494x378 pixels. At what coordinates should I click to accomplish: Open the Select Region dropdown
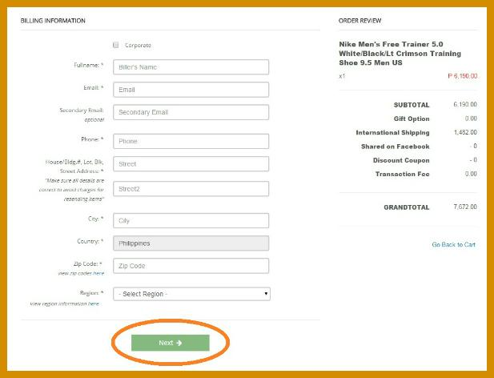tap(191, 294)
